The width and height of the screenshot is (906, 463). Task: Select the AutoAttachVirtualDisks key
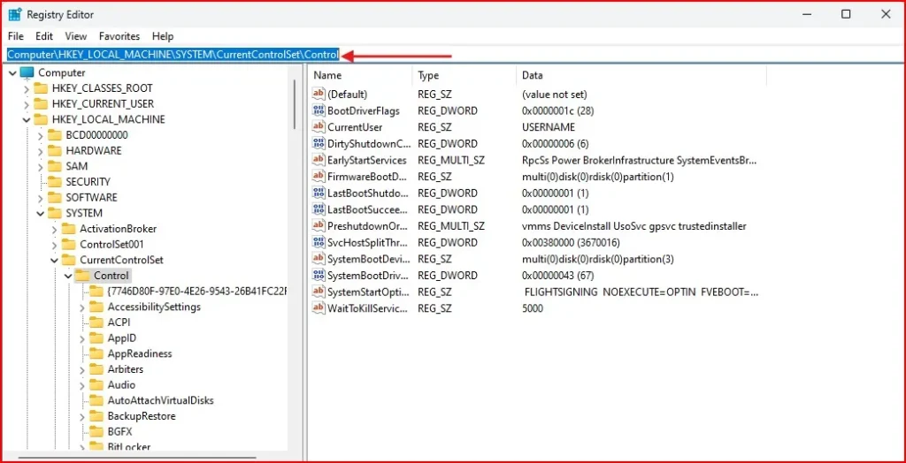(161, 400)
